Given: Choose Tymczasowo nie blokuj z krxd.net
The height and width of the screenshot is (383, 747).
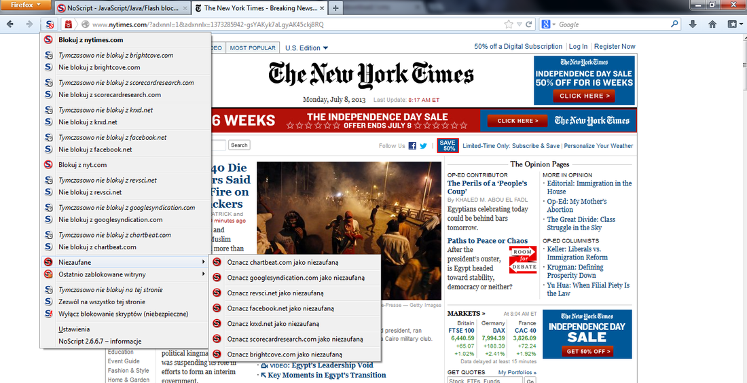Looking at the screenshot, I should pyautogui.click(x=126, y=110).
